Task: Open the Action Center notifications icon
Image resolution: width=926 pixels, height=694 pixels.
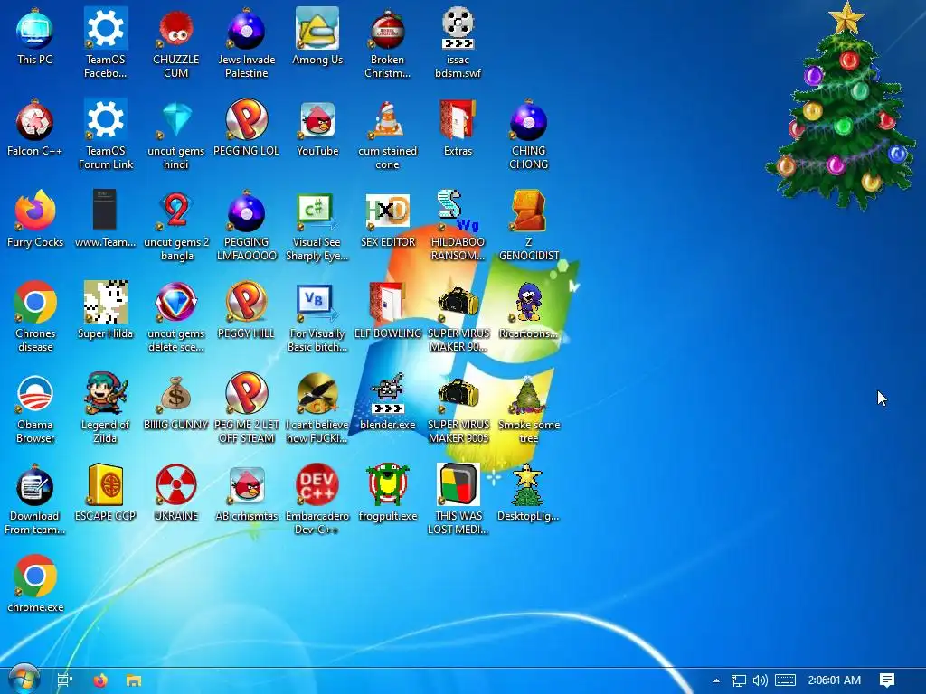Action: pyautogui.click(x=886, y=680)
